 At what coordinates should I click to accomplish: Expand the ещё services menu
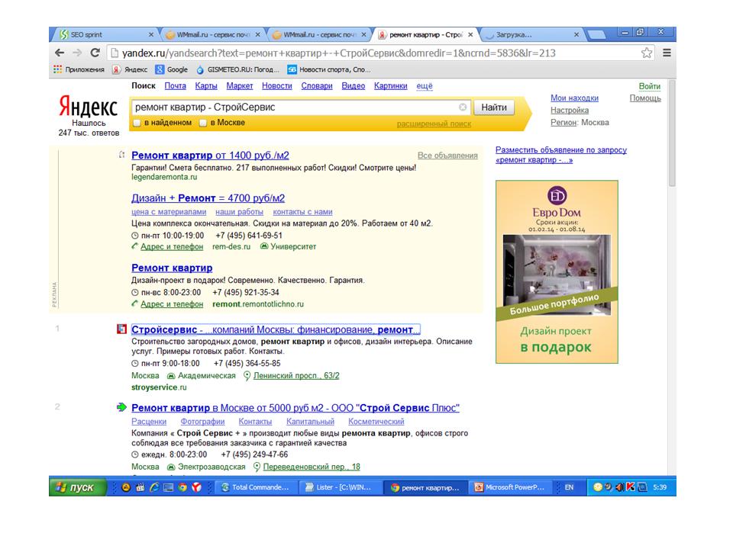425,86
